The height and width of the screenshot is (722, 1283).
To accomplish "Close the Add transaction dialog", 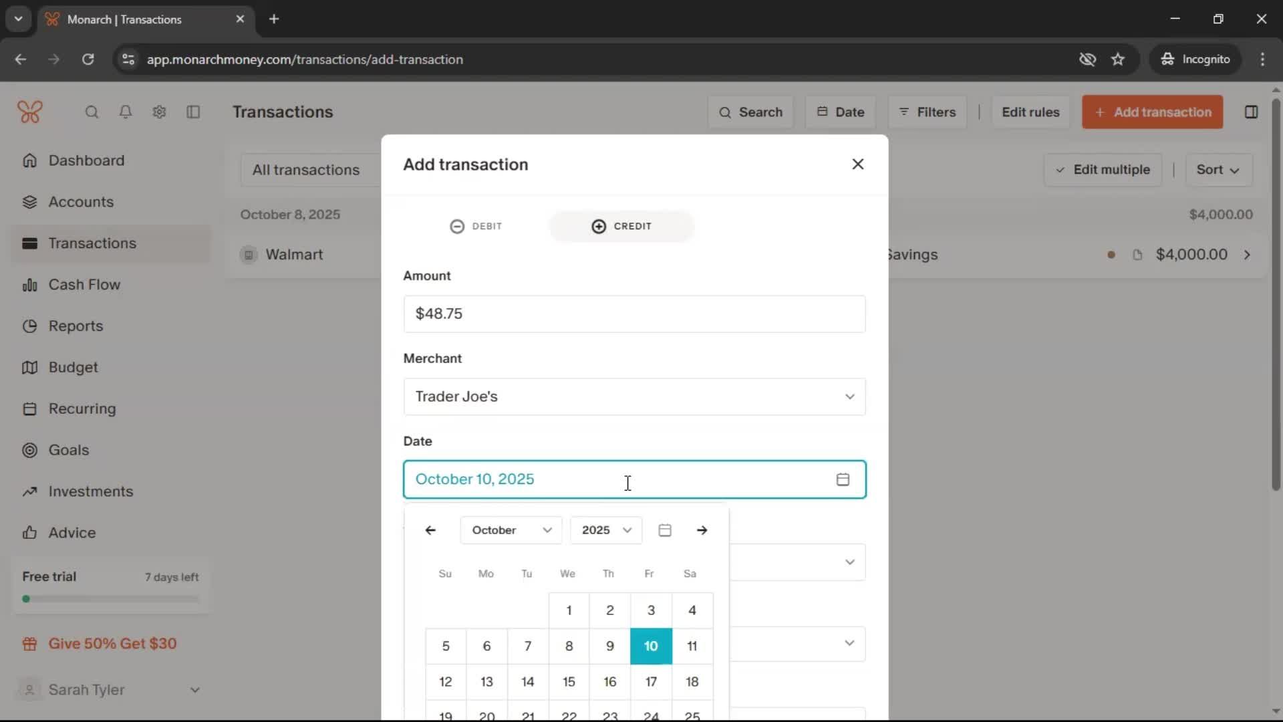I will [x=858, y=164].
